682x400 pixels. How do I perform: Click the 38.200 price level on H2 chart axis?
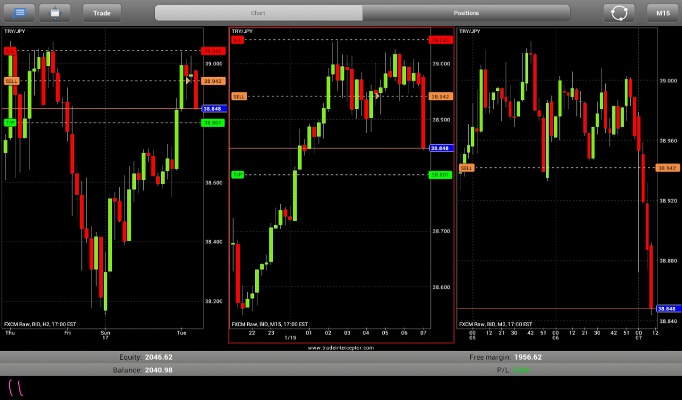(x=214, y=301)
